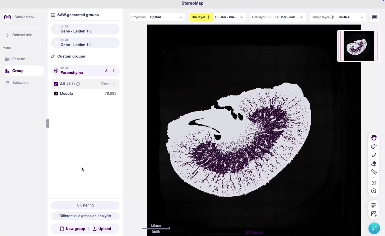Open the Cluster - bin dropdown
The image size is (385, 236).
coord(229,17)
